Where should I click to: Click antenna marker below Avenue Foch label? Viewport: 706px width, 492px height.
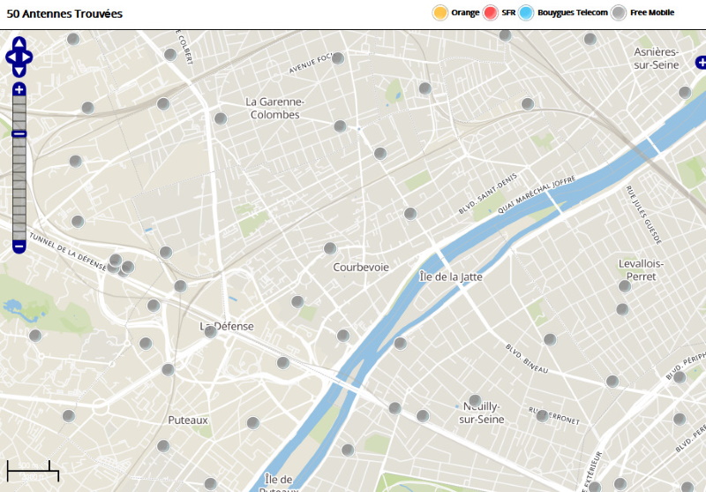point(337,58)
